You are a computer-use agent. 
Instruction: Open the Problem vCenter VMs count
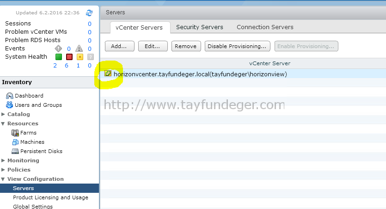click(90, 32)
